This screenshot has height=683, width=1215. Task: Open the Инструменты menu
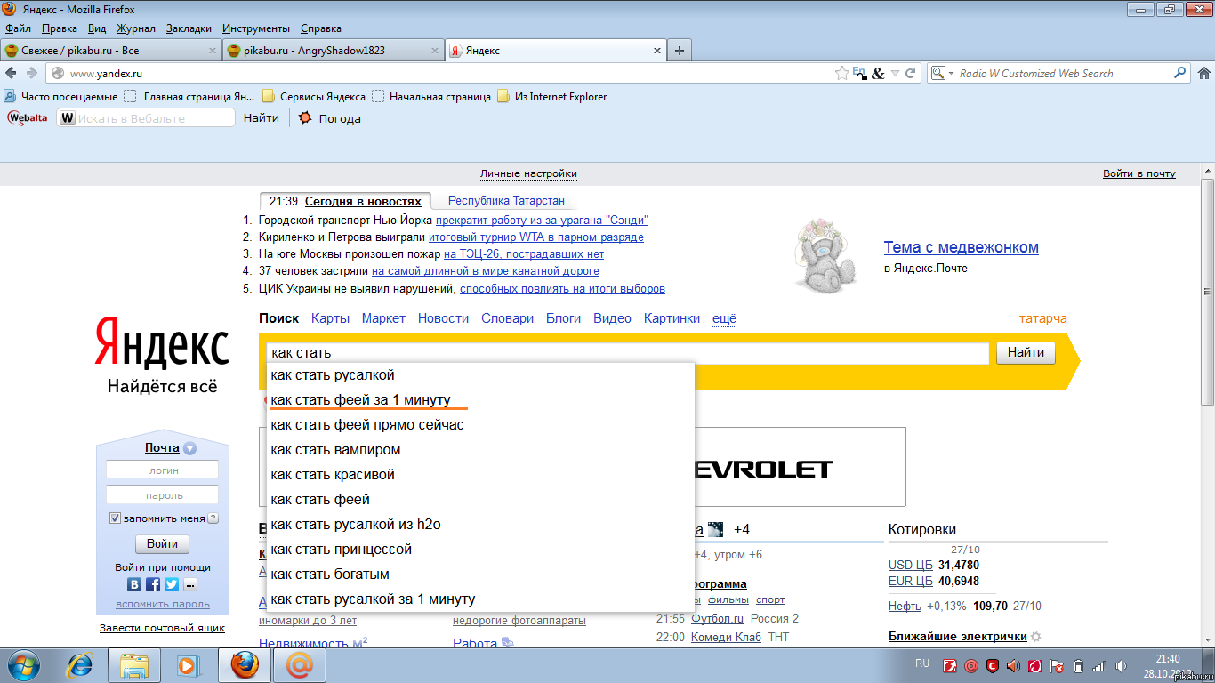[256, 28]
